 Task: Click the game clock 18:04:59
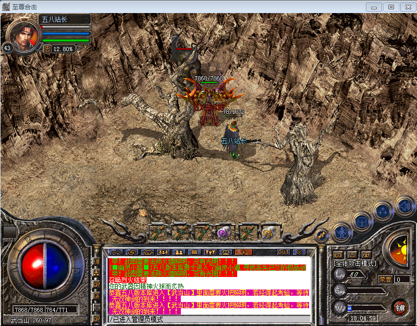tap(363, 318)
